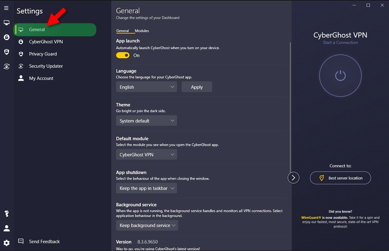
Task: Collapse panel with the round arrow button
Action: 293,178
